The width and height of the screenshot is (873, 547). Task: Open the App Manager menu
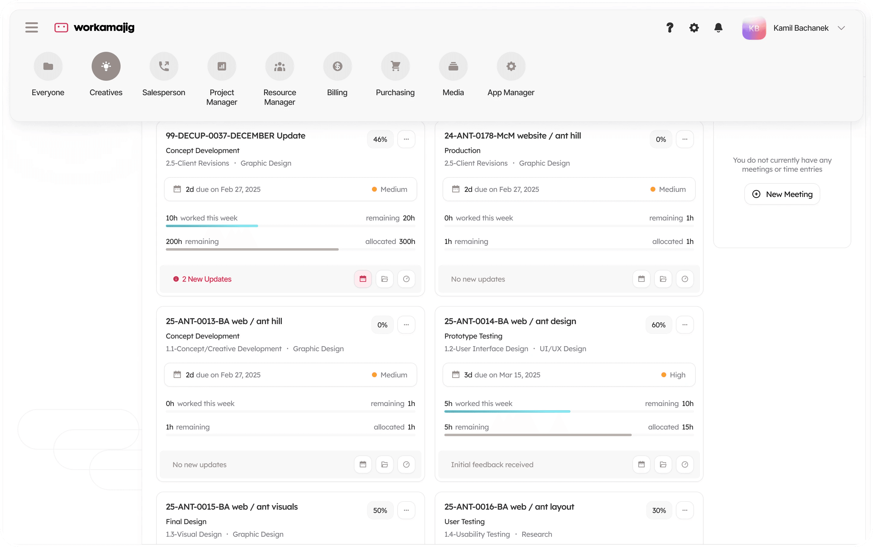(x=511, y=74)
